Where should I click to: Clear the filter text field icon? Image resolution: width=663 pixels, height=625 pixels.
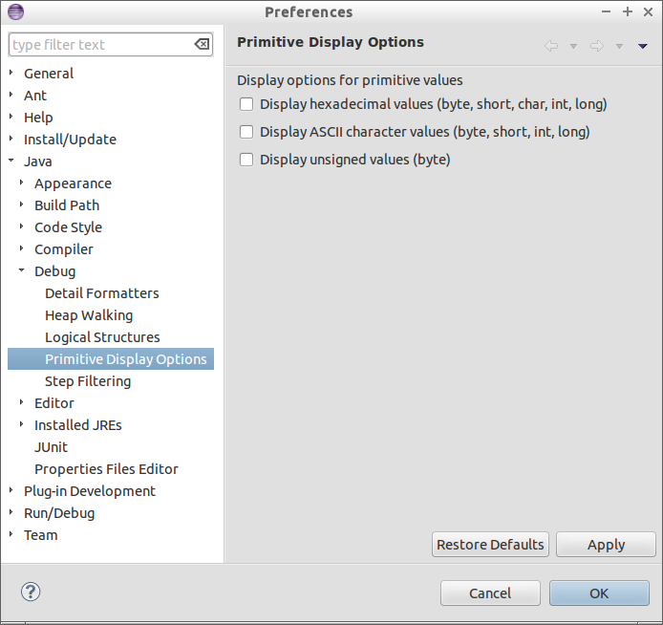[202, 45]
